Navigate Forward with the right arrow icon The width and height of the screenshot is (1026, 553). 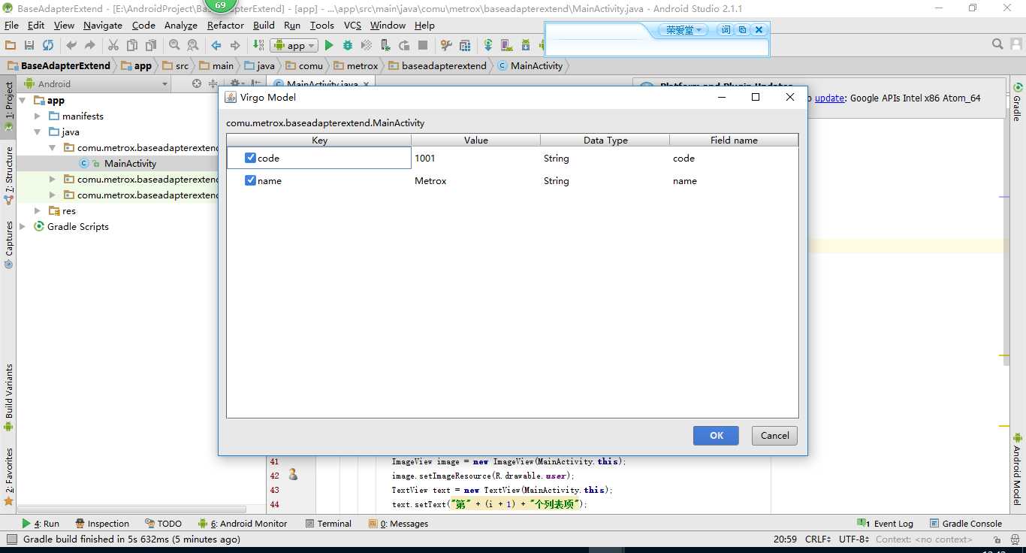[x=235, y=45]
